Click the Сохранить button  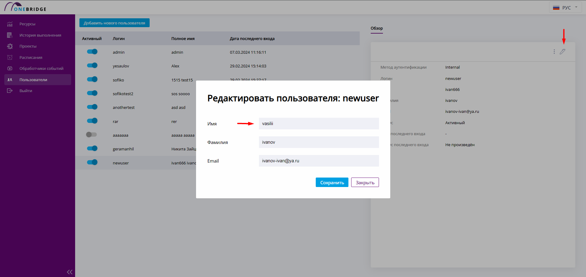point(332,182)
